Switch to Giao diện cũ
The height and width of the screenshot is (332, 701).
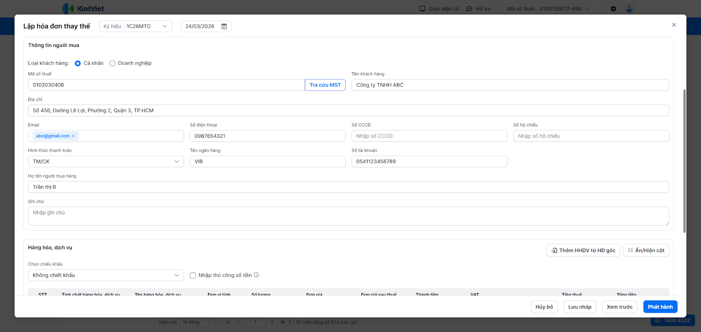[x=439, y=9]
